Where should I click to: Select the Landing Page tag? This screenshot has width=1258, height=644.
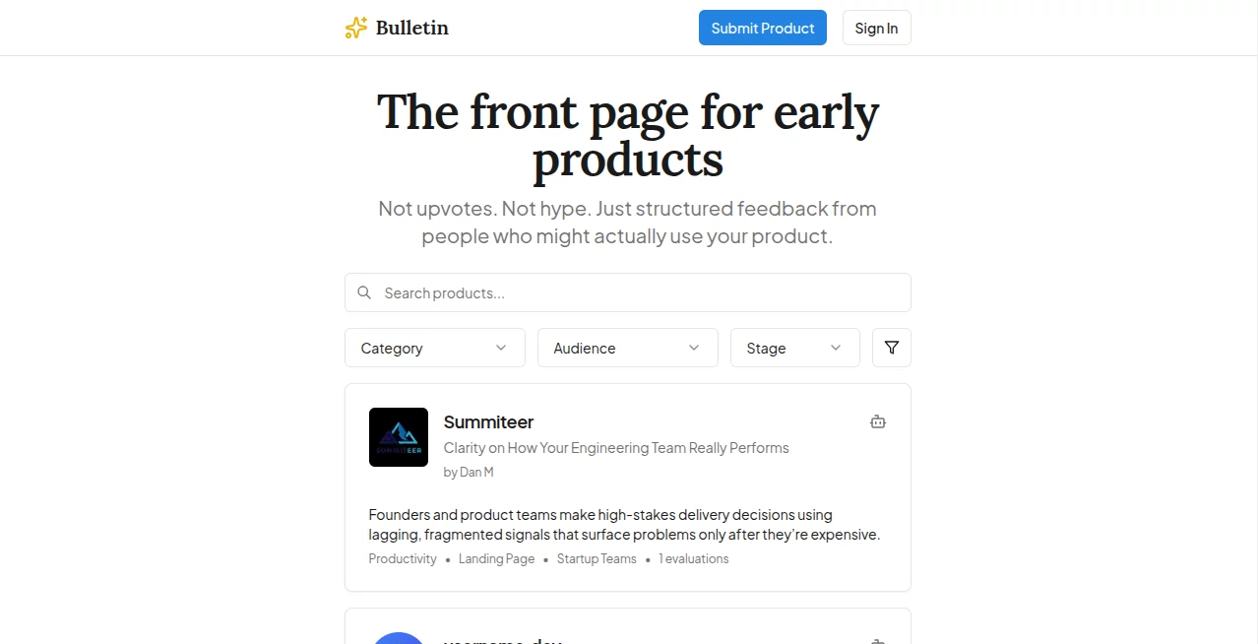(496, 558)
